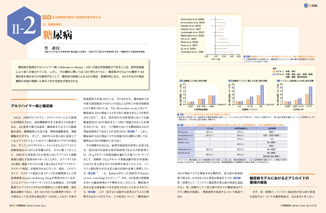Click the inline 表1 reference in middle column
326x213 pixels.
pyautogui.click(x=91, y=192)
